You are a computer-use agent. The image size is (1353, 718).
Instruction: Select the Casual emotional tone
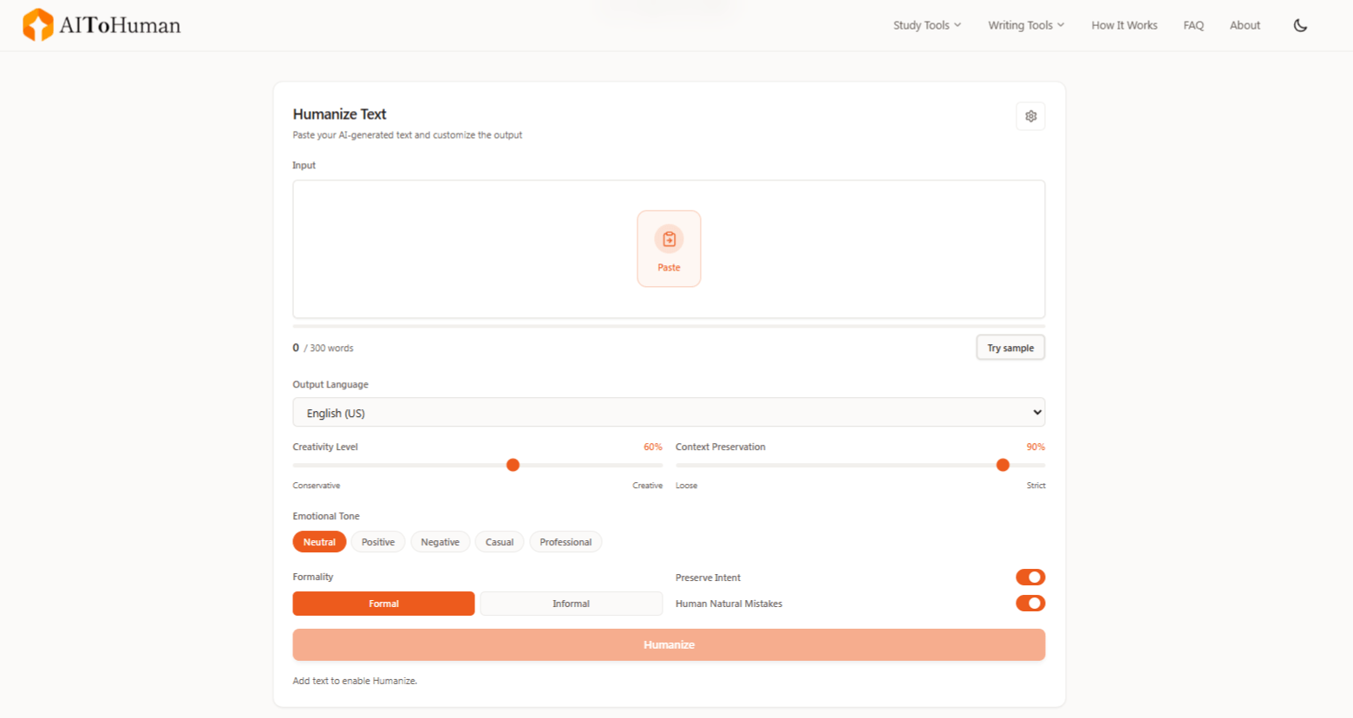click(x=500, y=542)
